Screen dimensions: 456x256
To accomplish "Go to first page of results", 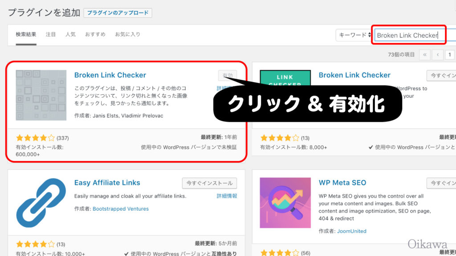I will [x=424, y=55].
